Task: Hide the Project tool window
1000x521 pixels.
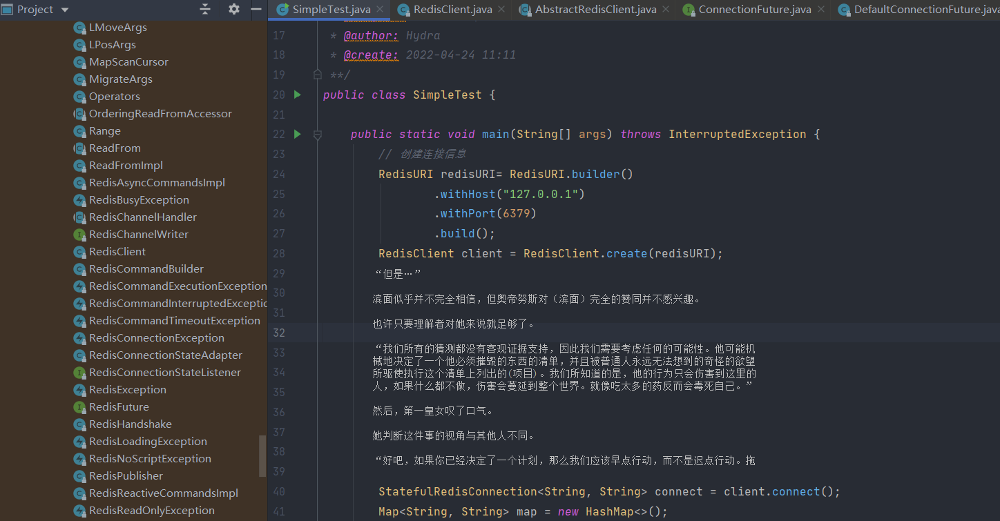Action: 256,9
